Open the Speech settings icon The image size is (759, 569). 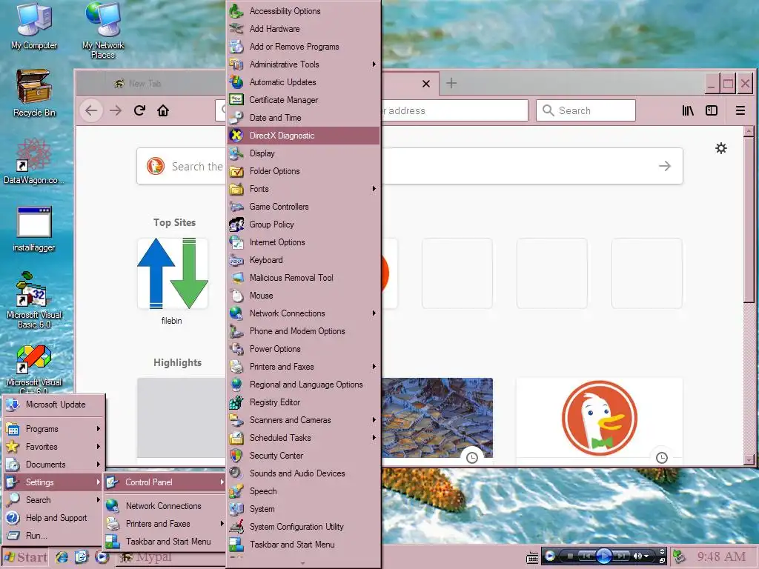(x=236, y=491)
